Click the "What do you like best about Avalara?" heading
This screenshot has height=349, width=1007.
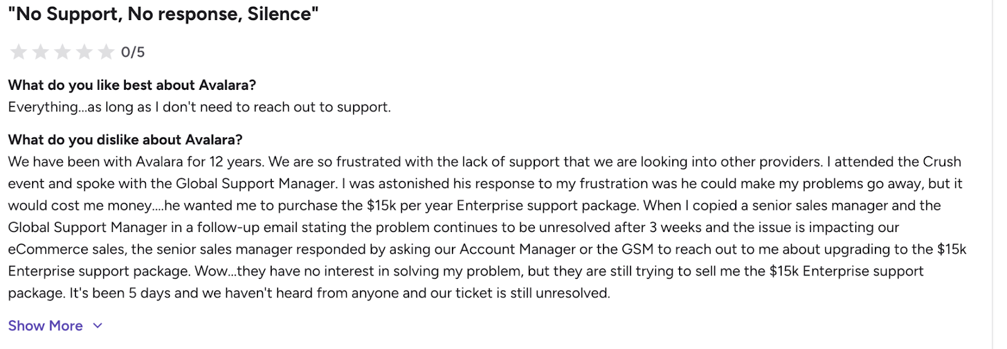point(132,85)
